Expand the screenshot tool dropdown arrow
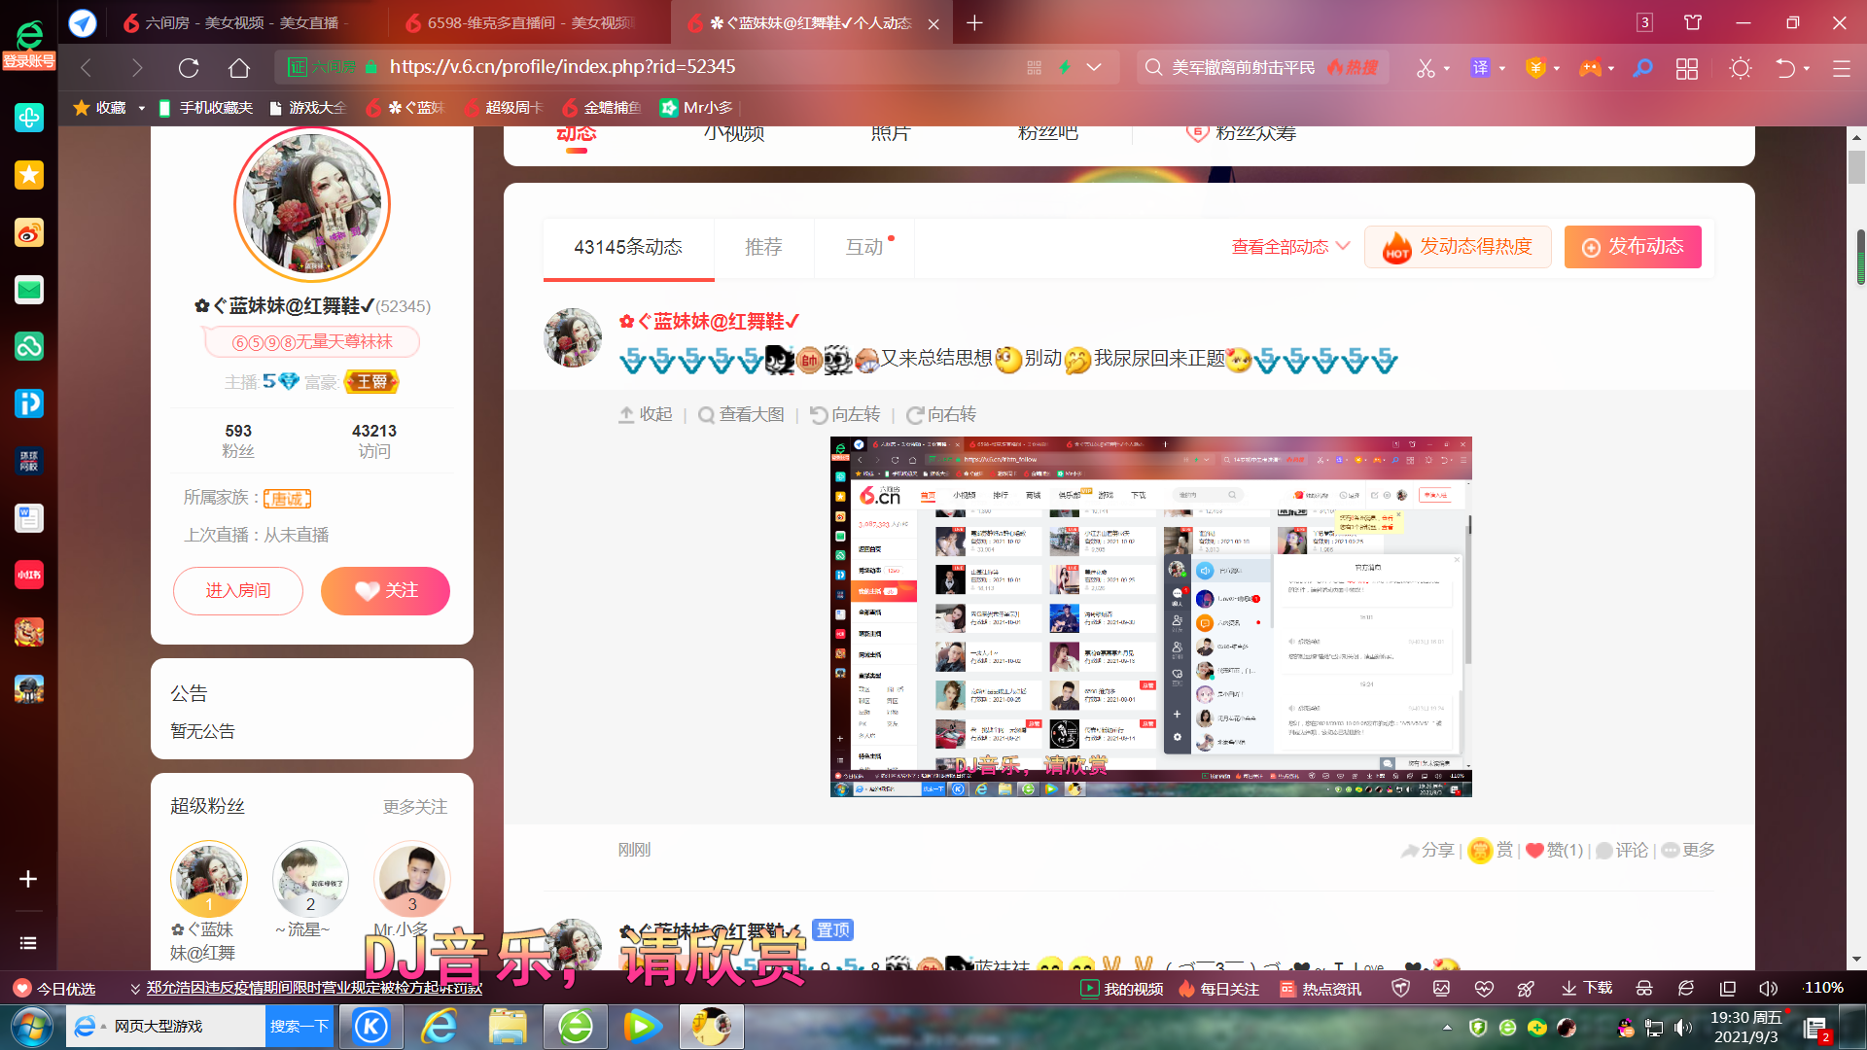1867x1050 pixels. point(1447,68)
